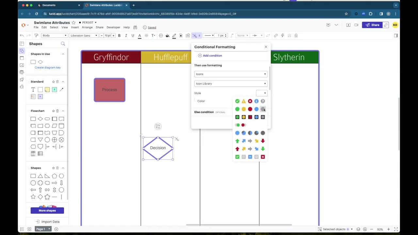The image size is (418, 235).
Task: Select the red Process box
Action: point(109,90)
